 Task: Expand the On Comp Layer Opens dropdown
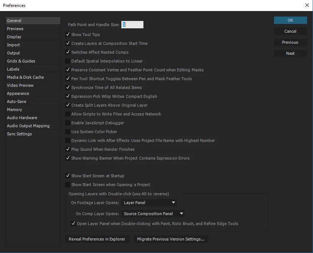click(153, 214)
